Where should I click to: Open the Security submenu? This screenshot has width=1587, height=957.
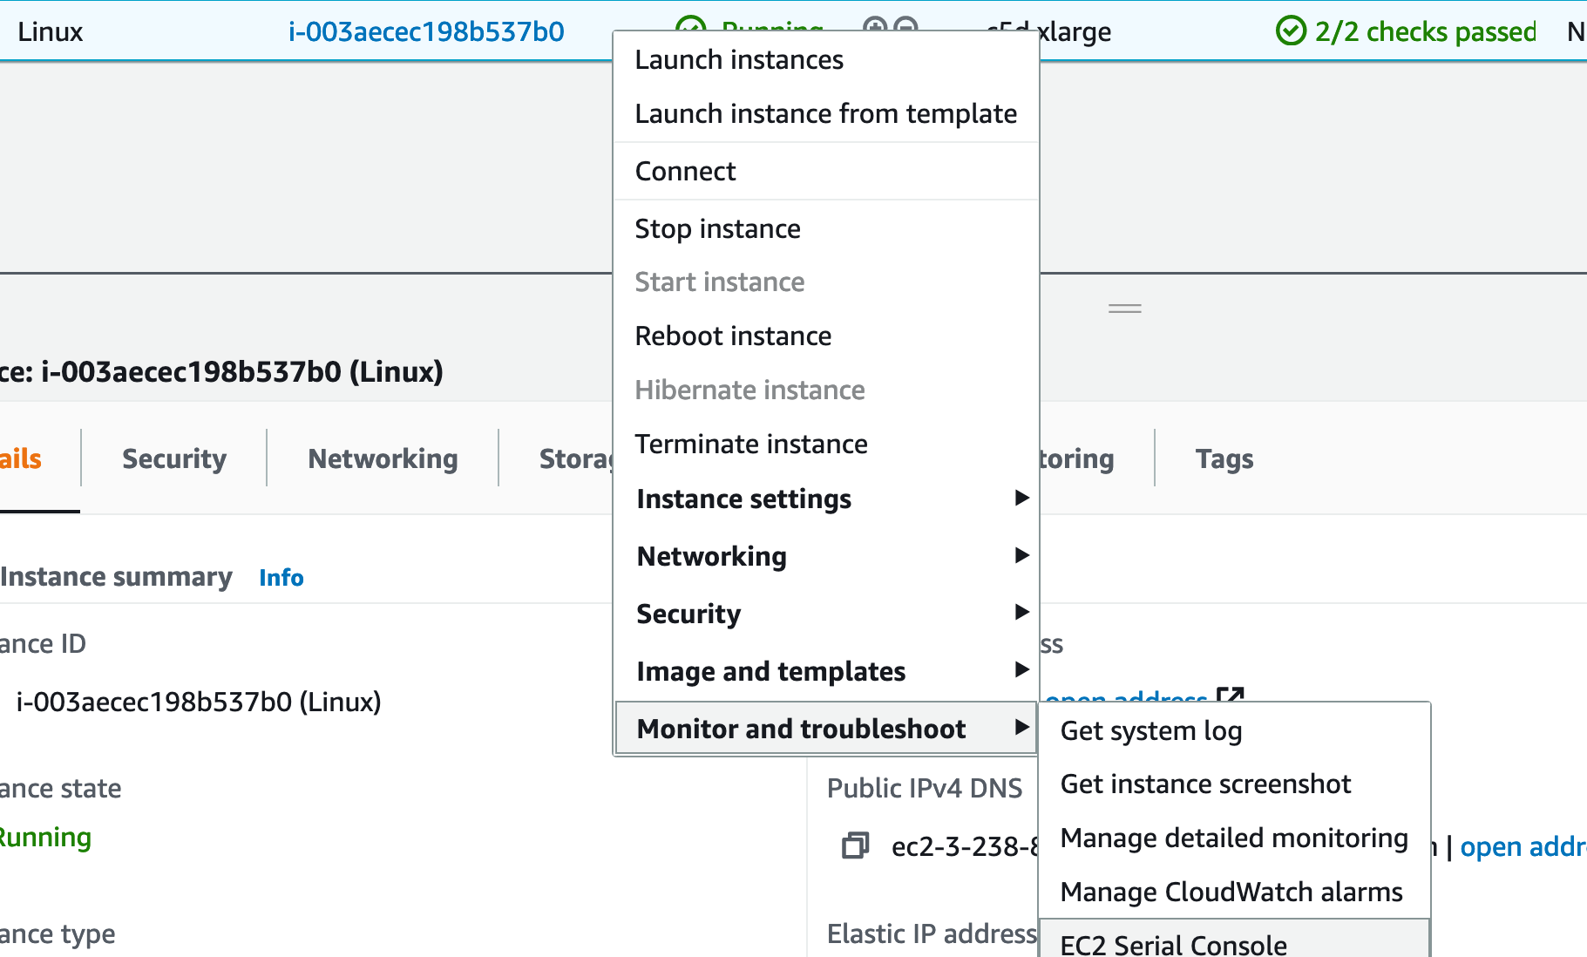pyautogui.click(x=1021, y=613)
